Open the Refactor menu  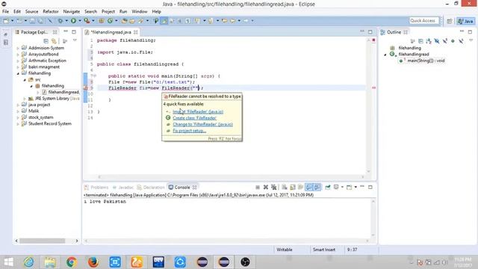click(51, 12)
